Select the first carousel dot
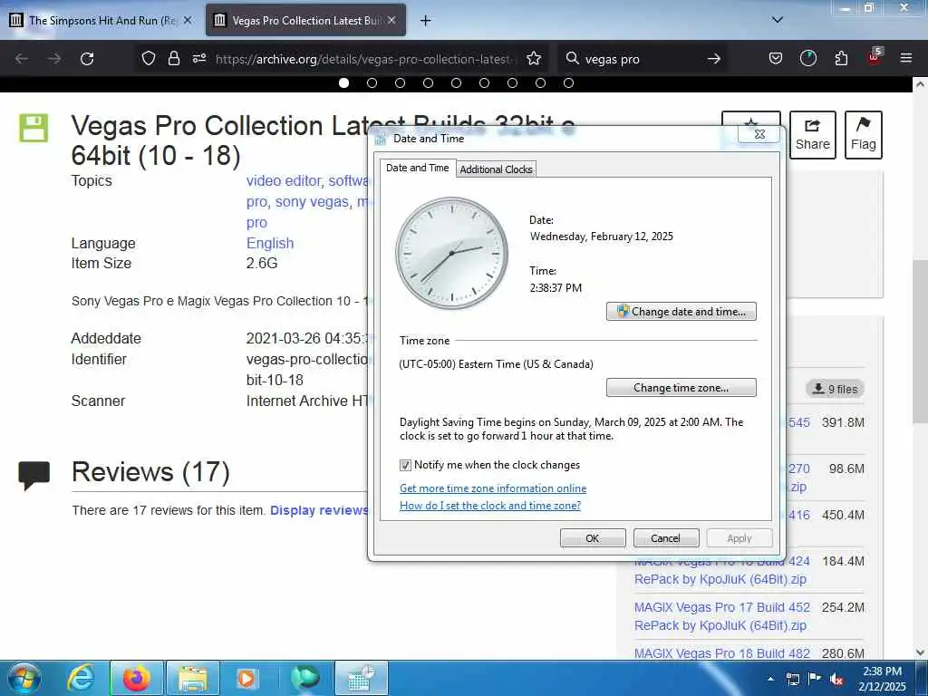928x696 pixels. tap(343, 82)
